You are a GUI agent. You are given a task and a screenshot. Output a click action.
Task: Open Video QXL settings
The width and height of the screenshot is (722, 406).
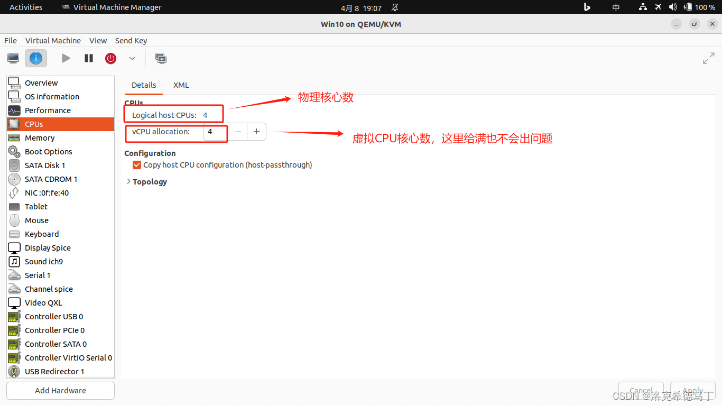60,303
